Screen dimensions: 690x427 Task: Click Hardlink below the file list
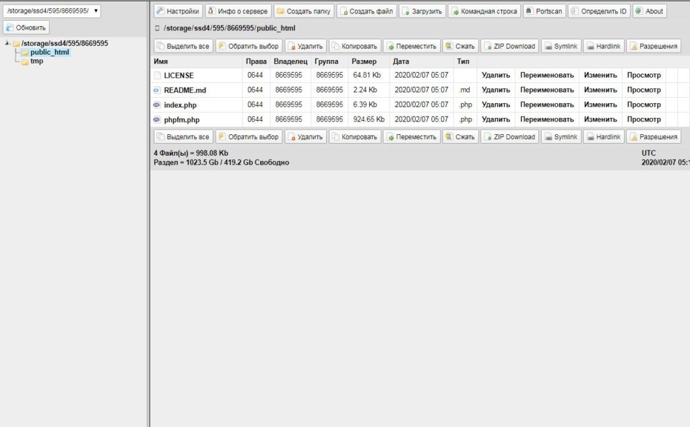point(604,137)
